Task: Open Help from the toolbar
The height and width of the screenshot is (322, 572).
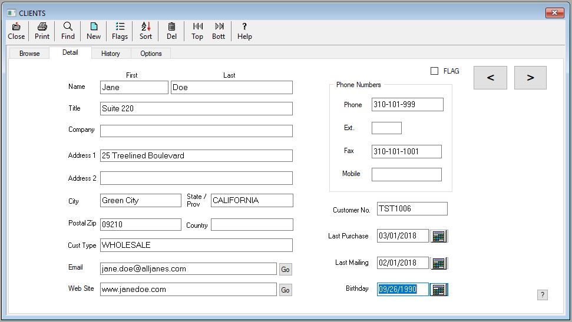Action: 244,31
